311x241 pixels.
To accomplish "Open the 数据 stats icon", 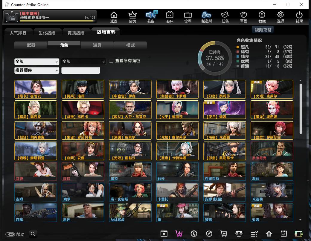I will pyautogui.click(x=262, y=17).
